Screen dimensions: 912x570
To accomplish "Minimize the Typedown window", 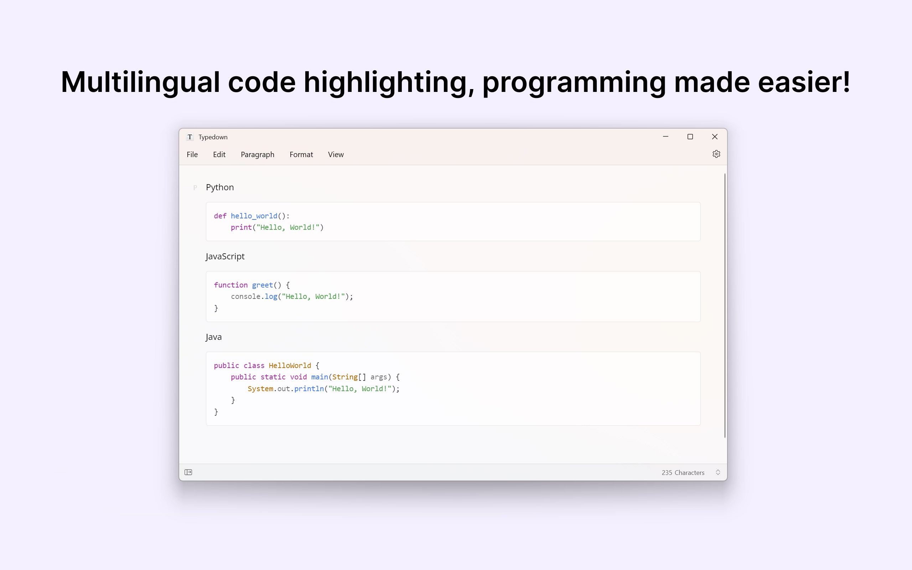I will point(665,137).
